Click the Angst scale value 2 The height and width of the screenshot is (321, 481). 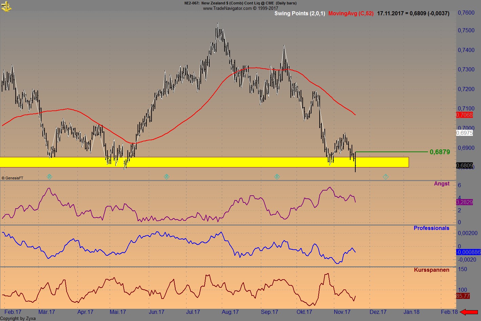click(459, 210)
